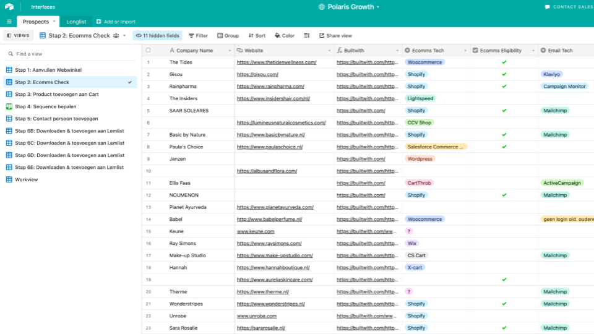Image resolution: width=594 pixels, height=334 pixels.
Task: Click the text type icon in Company Name header
Action: click(172, 50)
